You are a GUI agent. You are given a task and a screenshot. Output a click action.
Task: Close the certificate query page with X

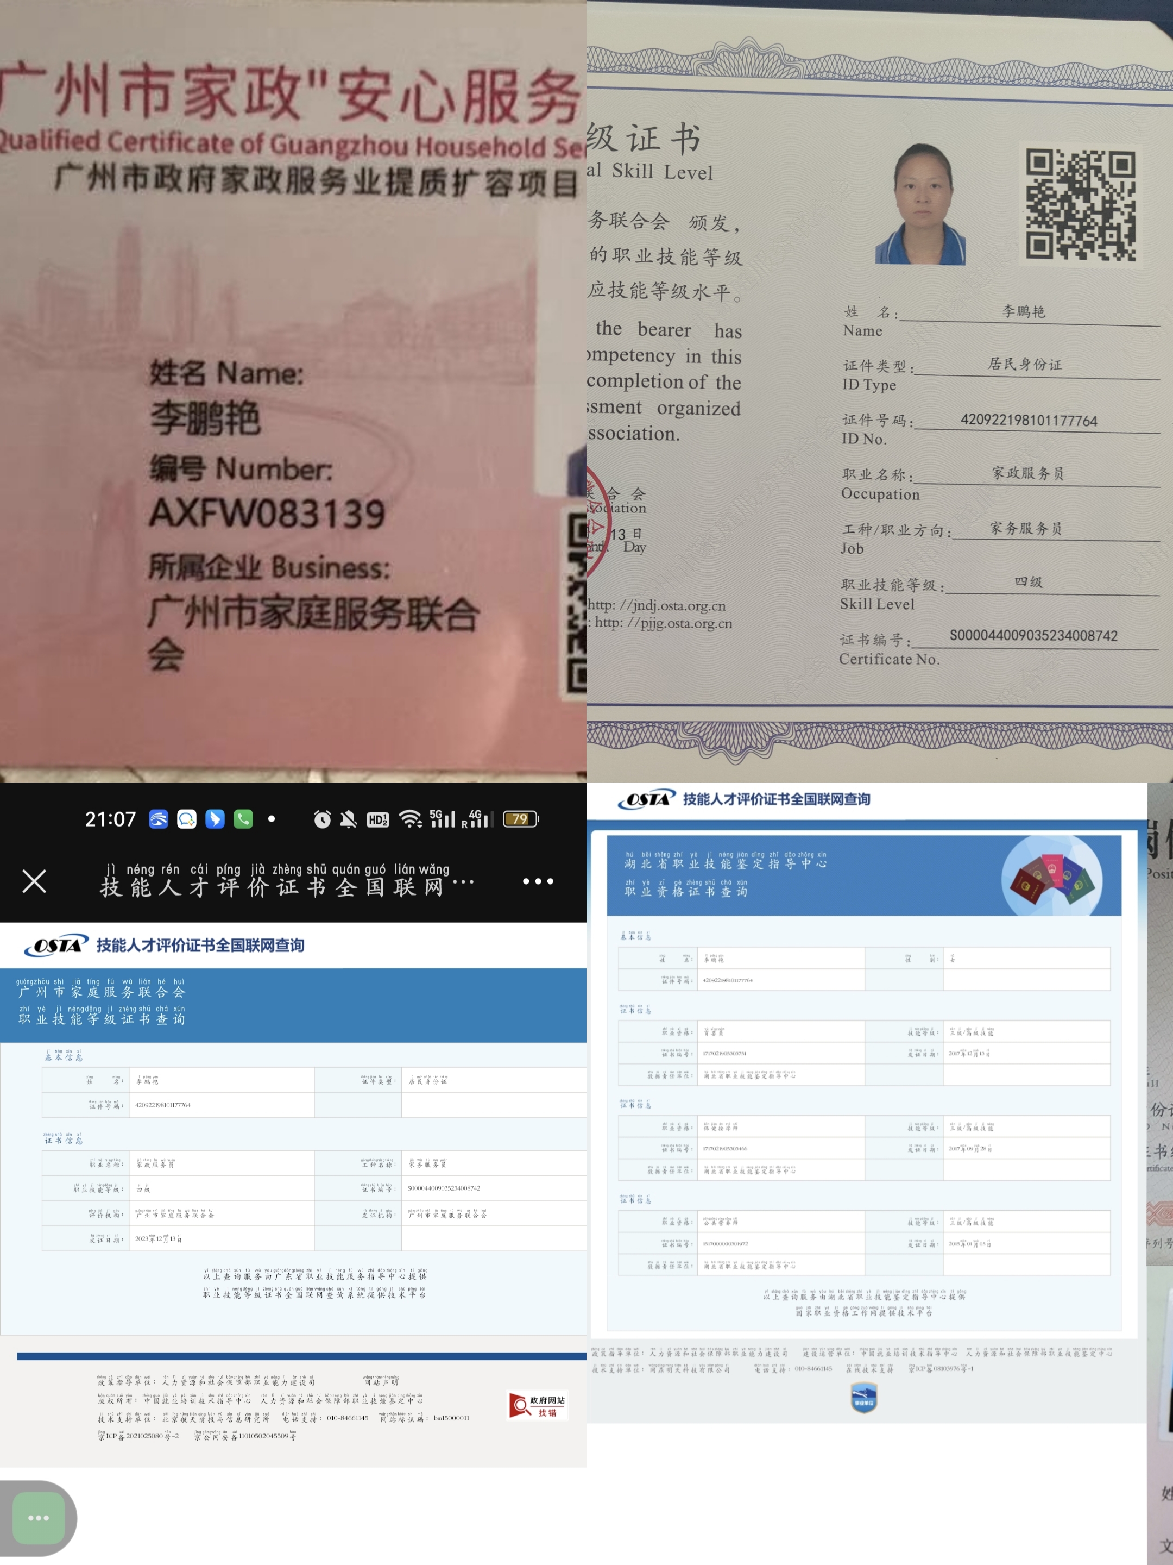tap(34, 881)
